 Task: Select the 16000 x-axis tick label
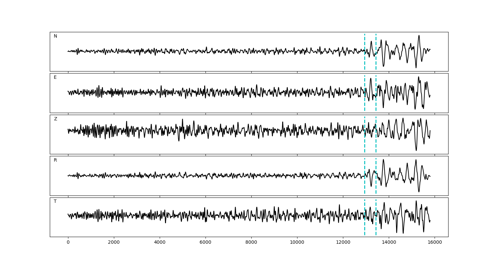coord(435,243)
